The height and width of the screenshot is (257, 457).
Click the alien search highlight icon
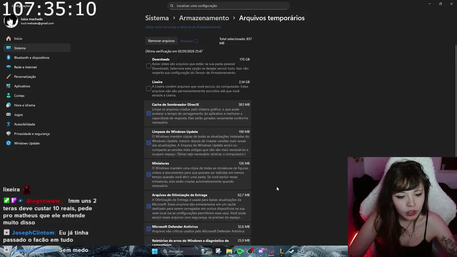(x=207, y=251)
